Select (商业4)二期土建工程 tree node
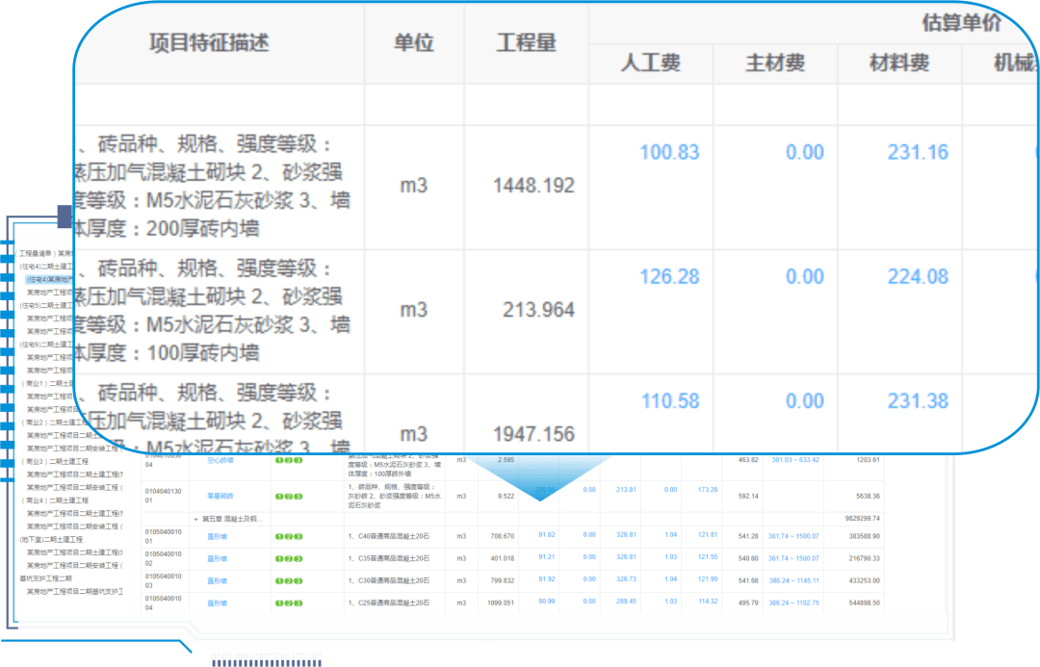The height and width of the screenshot is (667, 1040). (54, 500)
